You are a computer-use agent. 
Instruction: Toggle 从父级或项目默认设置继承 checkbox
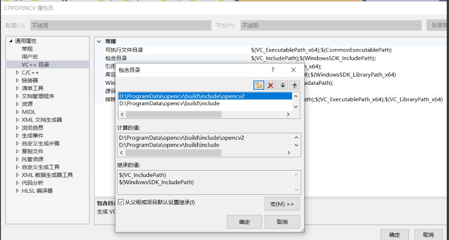pos(121,202)
